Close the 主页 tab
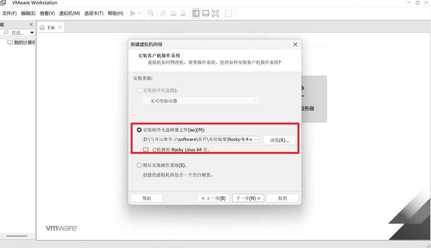 pyautogui.click(x=60, y=27)
